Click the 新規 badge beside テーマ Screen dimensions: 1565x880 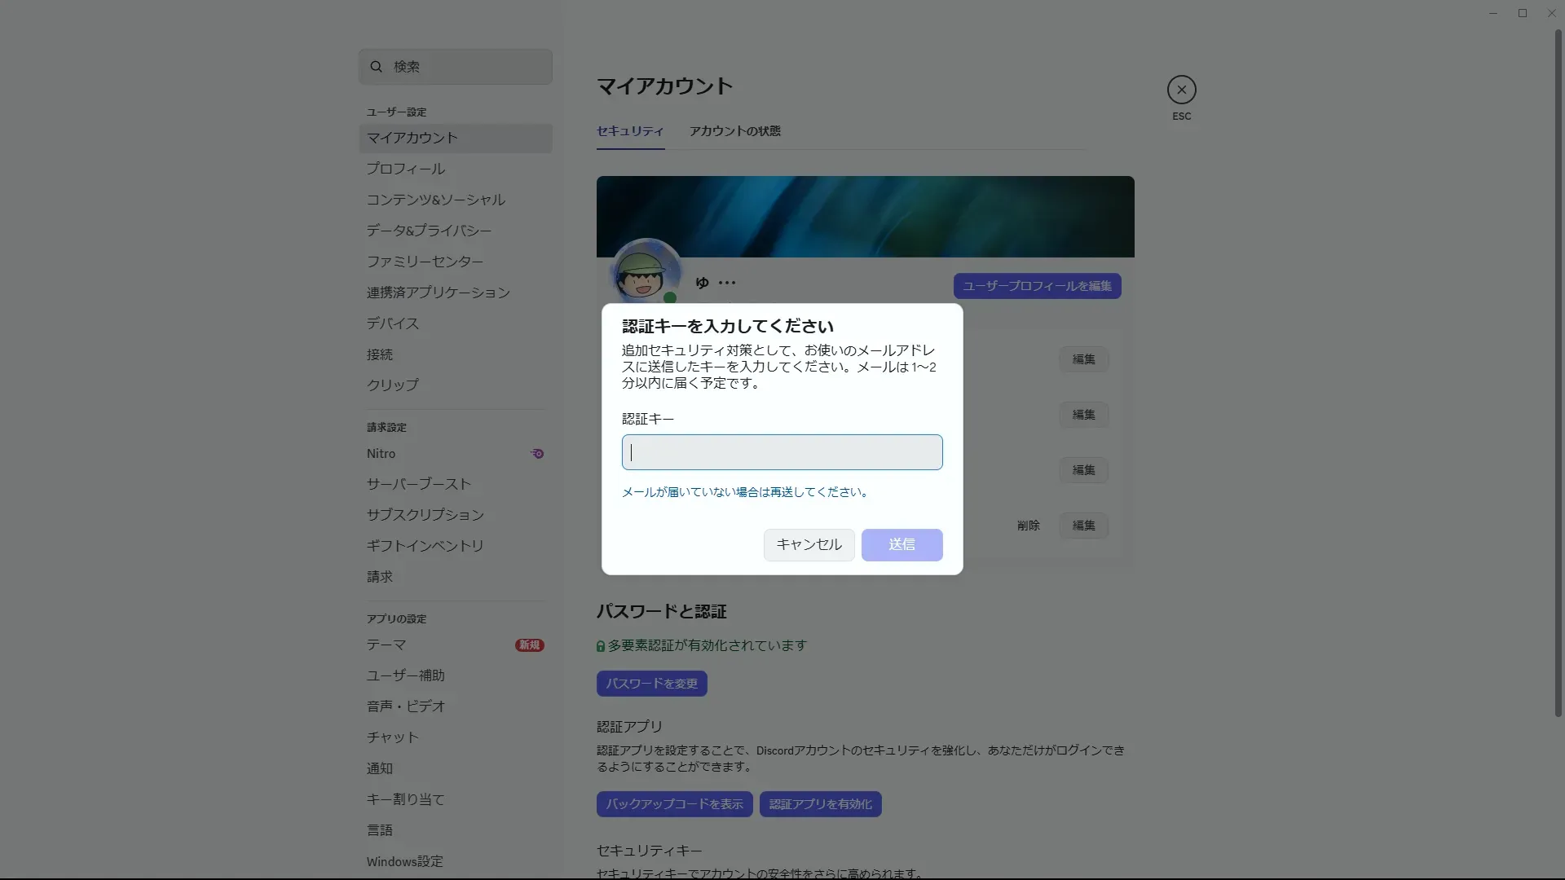click(529, 645)
